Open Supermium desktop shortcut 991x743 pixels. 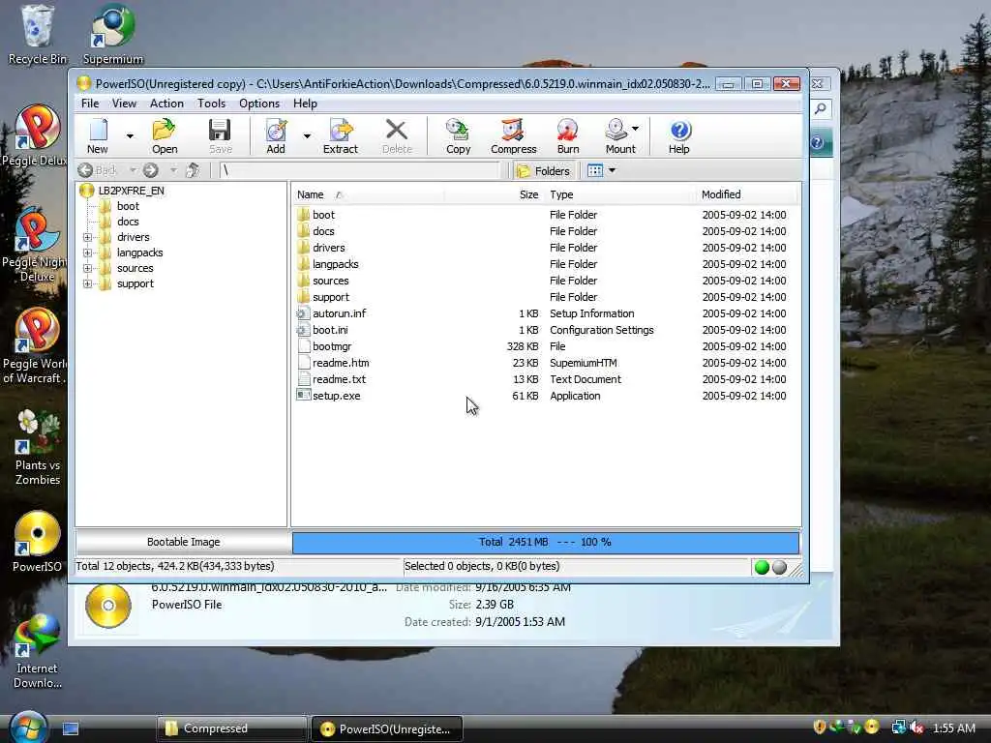click(113, 35)
